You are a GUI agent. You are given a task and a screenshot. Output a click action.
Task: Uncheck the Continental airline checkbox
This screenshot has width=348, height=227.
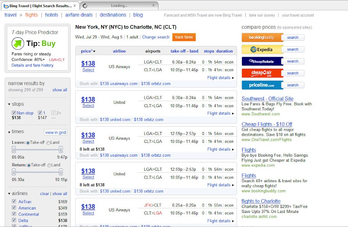[14, 214]
